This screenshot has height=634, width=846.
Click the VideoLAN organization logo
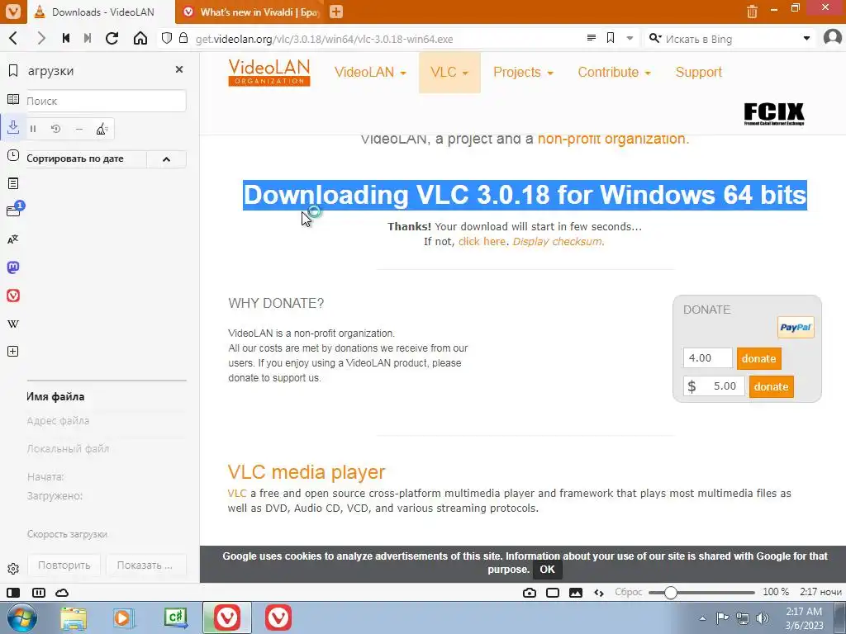pyautogui.click(x=269, y=73)
